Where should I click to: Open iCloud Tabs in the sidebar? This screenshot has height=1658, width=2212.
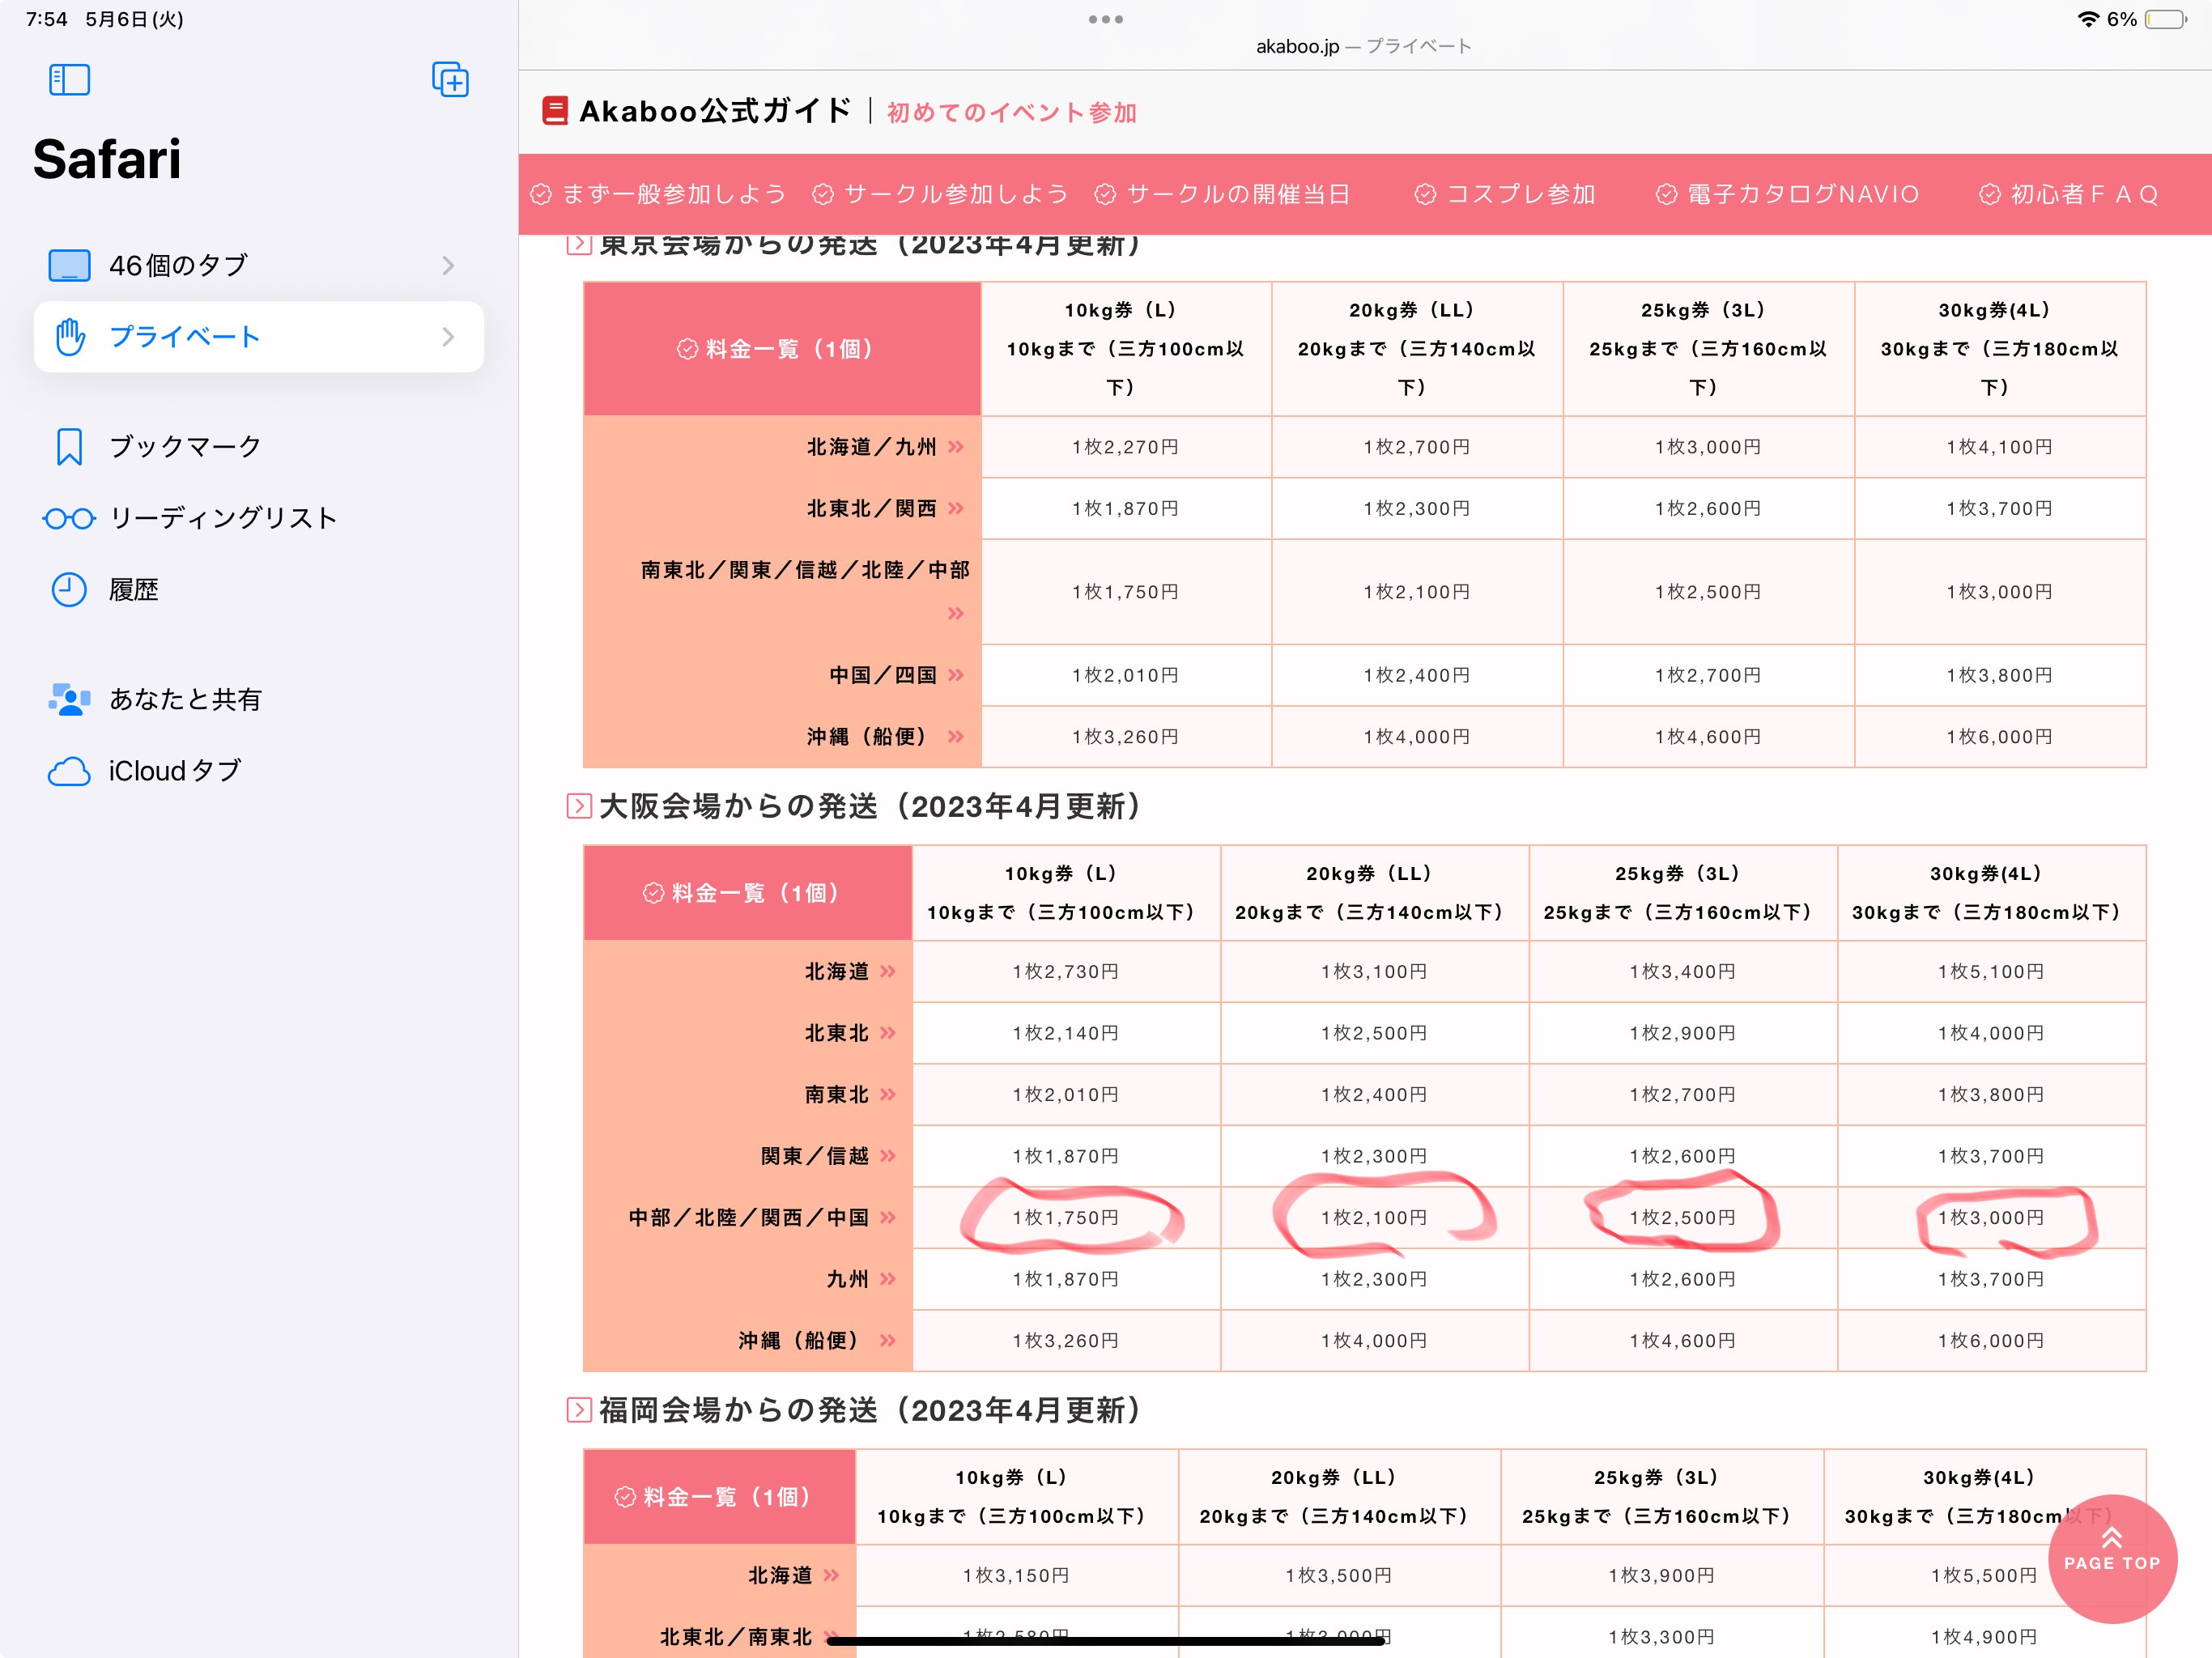174,771
